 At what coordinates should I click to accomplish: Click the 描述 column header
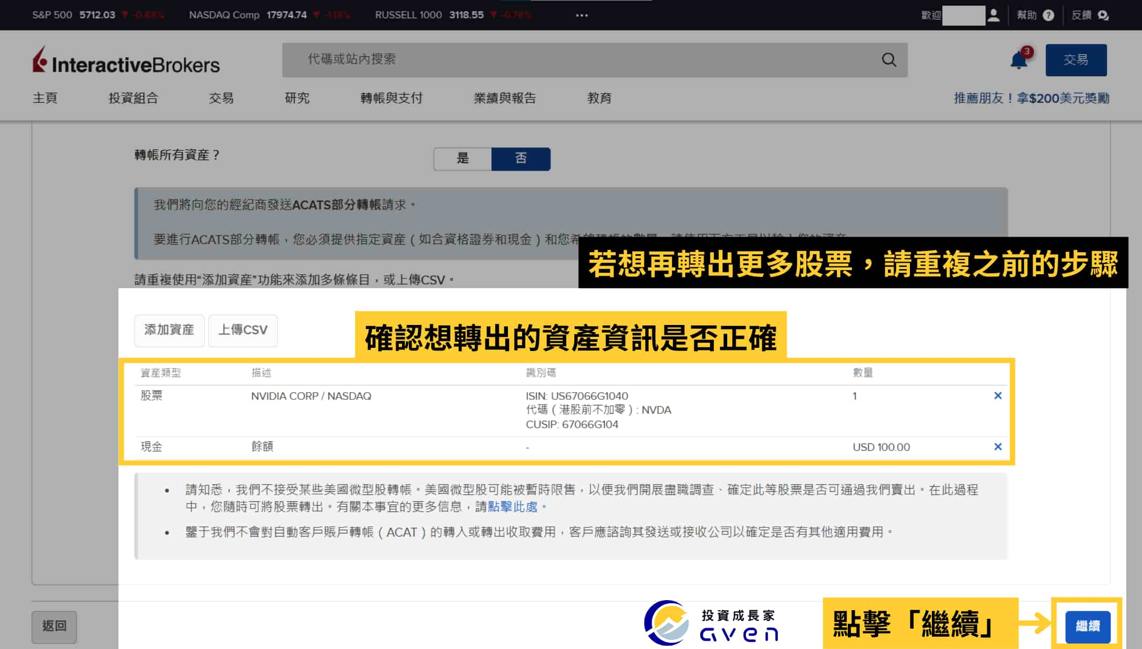pyautogui.click(x=261, y=372)
